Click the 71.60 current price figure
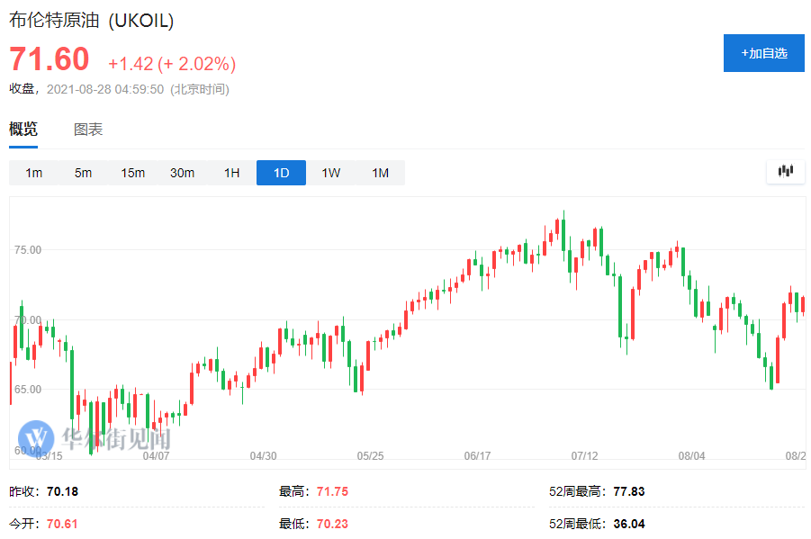 (x=50, y=59)
